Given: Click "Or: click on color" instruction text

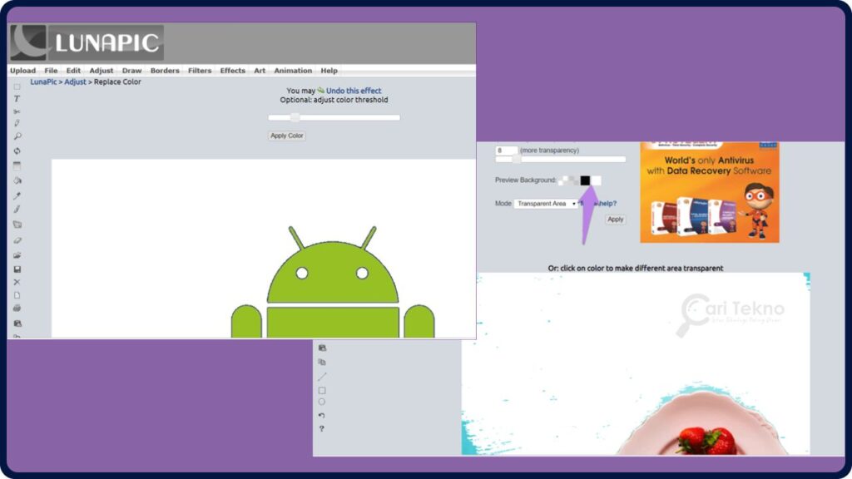Looking at the screenshot, I should (636, 269).
